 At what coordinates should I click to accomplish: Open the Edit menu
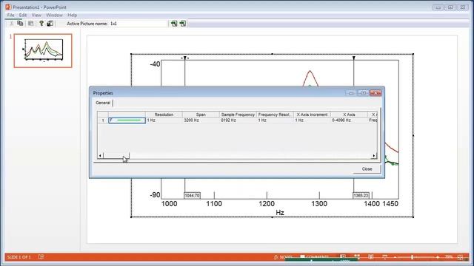tap(23, 15)
